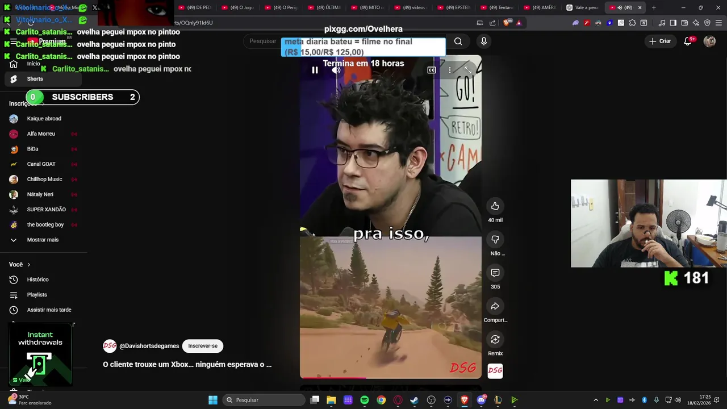Open Discord from the taskbar
The width and height of the screenshot is (727, 409).
pyautogui.click(x=481, y=400)
